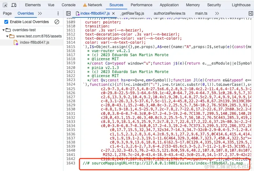Close the index-ff8bd647.js editor tab
Screen dimensions: 254x171
113,13
